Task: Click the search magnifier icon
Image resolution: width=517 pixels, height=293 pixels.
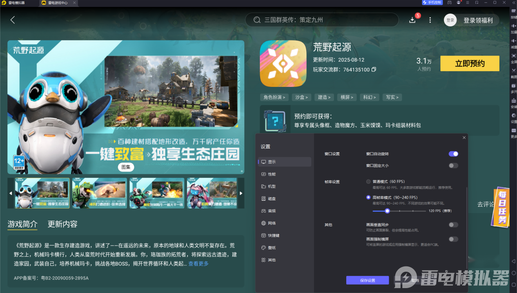Action: coord(257,20)
